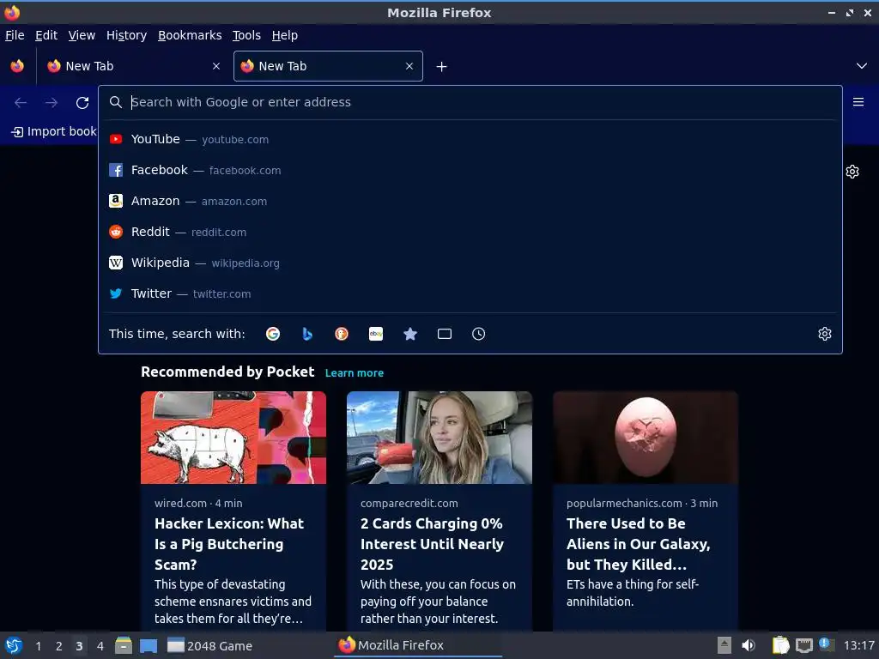This screenshot has height=659, width=879.
Task: Open the hamburger application menu
Action: point(858,102)
